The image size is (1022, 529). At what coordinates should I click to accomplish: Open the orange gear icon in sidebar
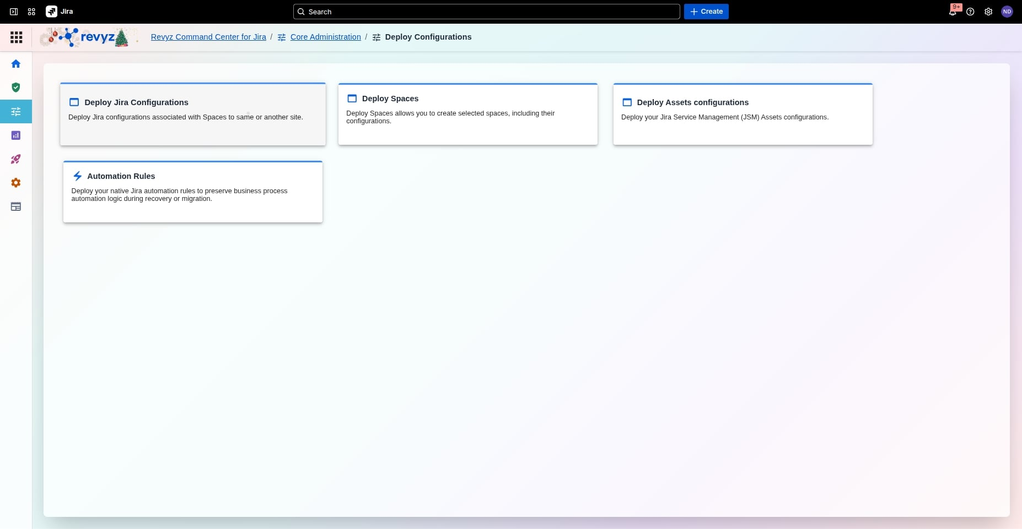pos(16,183)
